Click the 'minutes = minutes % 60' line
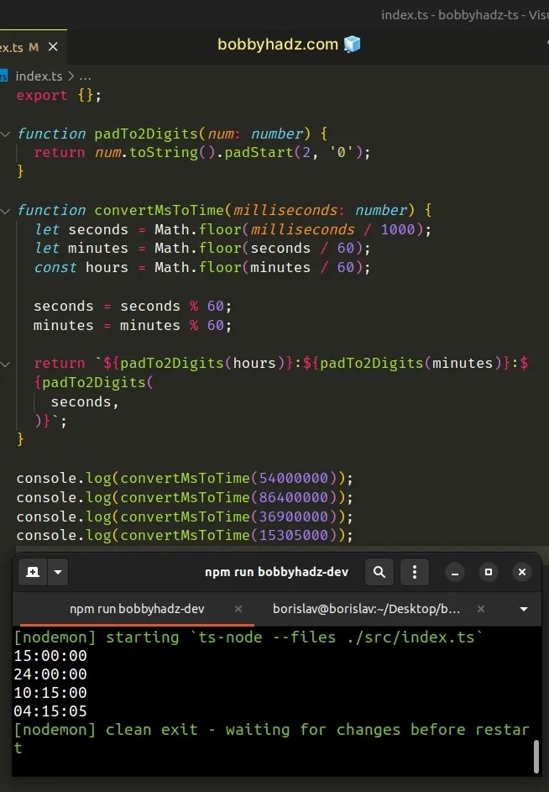The image size is (549, 792). coord(133,325)
